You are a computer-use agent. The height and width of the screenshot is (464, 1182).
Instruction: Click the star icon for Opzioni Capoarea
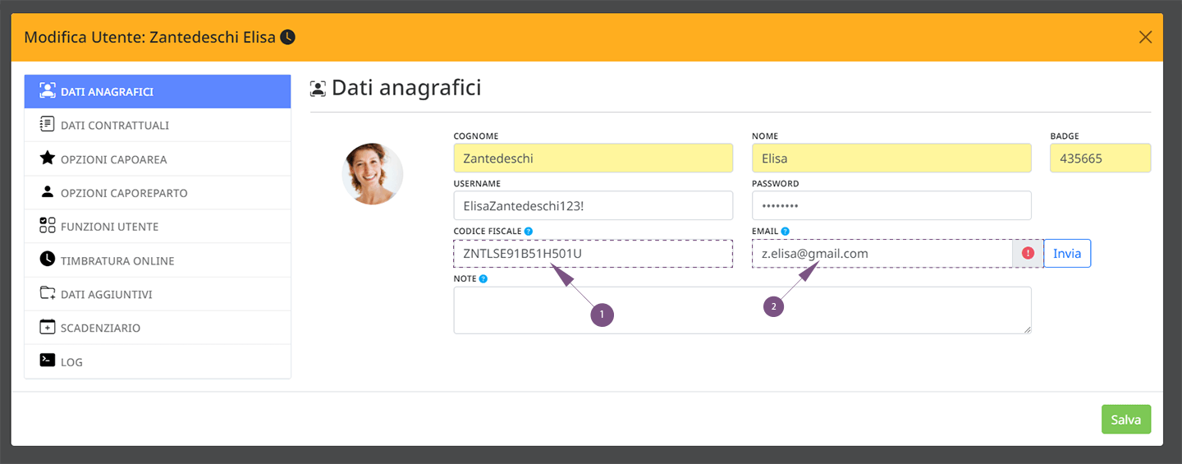coord(48,158)
